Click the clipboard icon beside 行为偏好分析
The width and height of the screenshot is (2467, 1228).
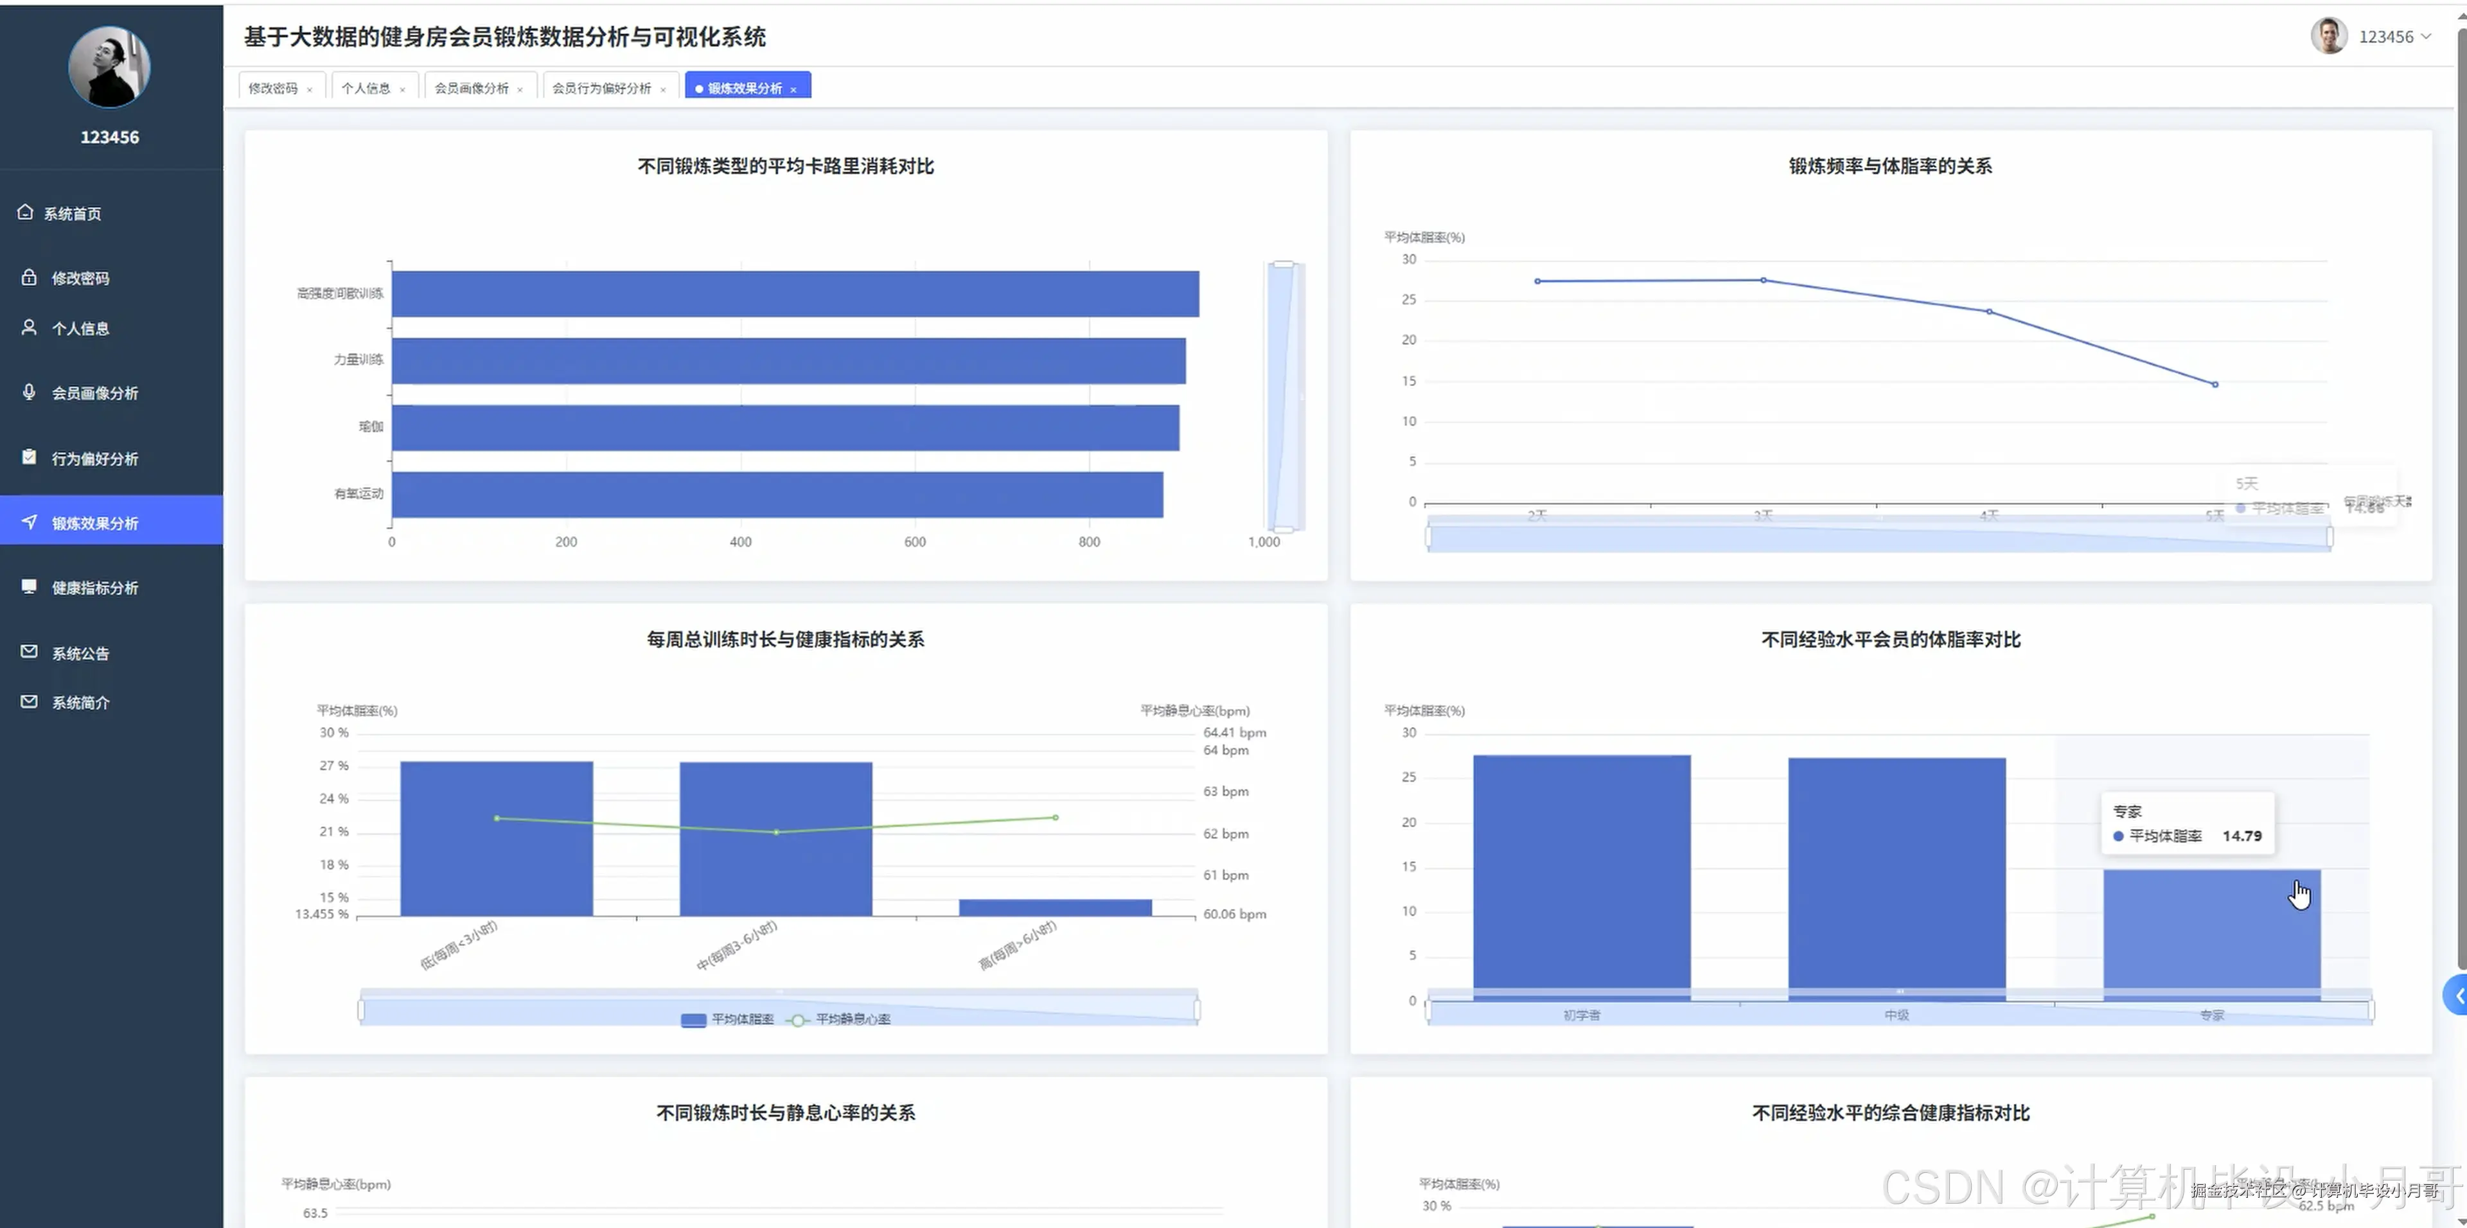(x=30, y=457)
